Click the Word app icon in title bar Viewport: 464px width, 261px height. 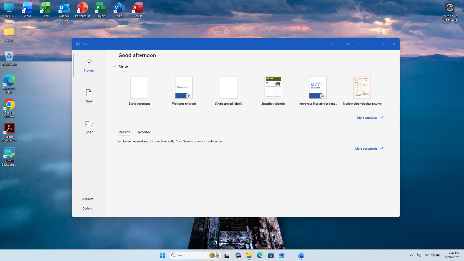coord(78,44)
